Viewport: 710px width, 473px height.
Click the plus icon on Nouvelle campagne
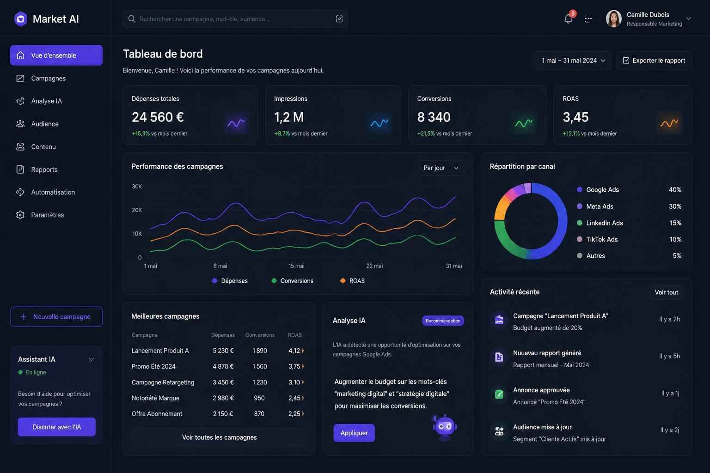24,317
